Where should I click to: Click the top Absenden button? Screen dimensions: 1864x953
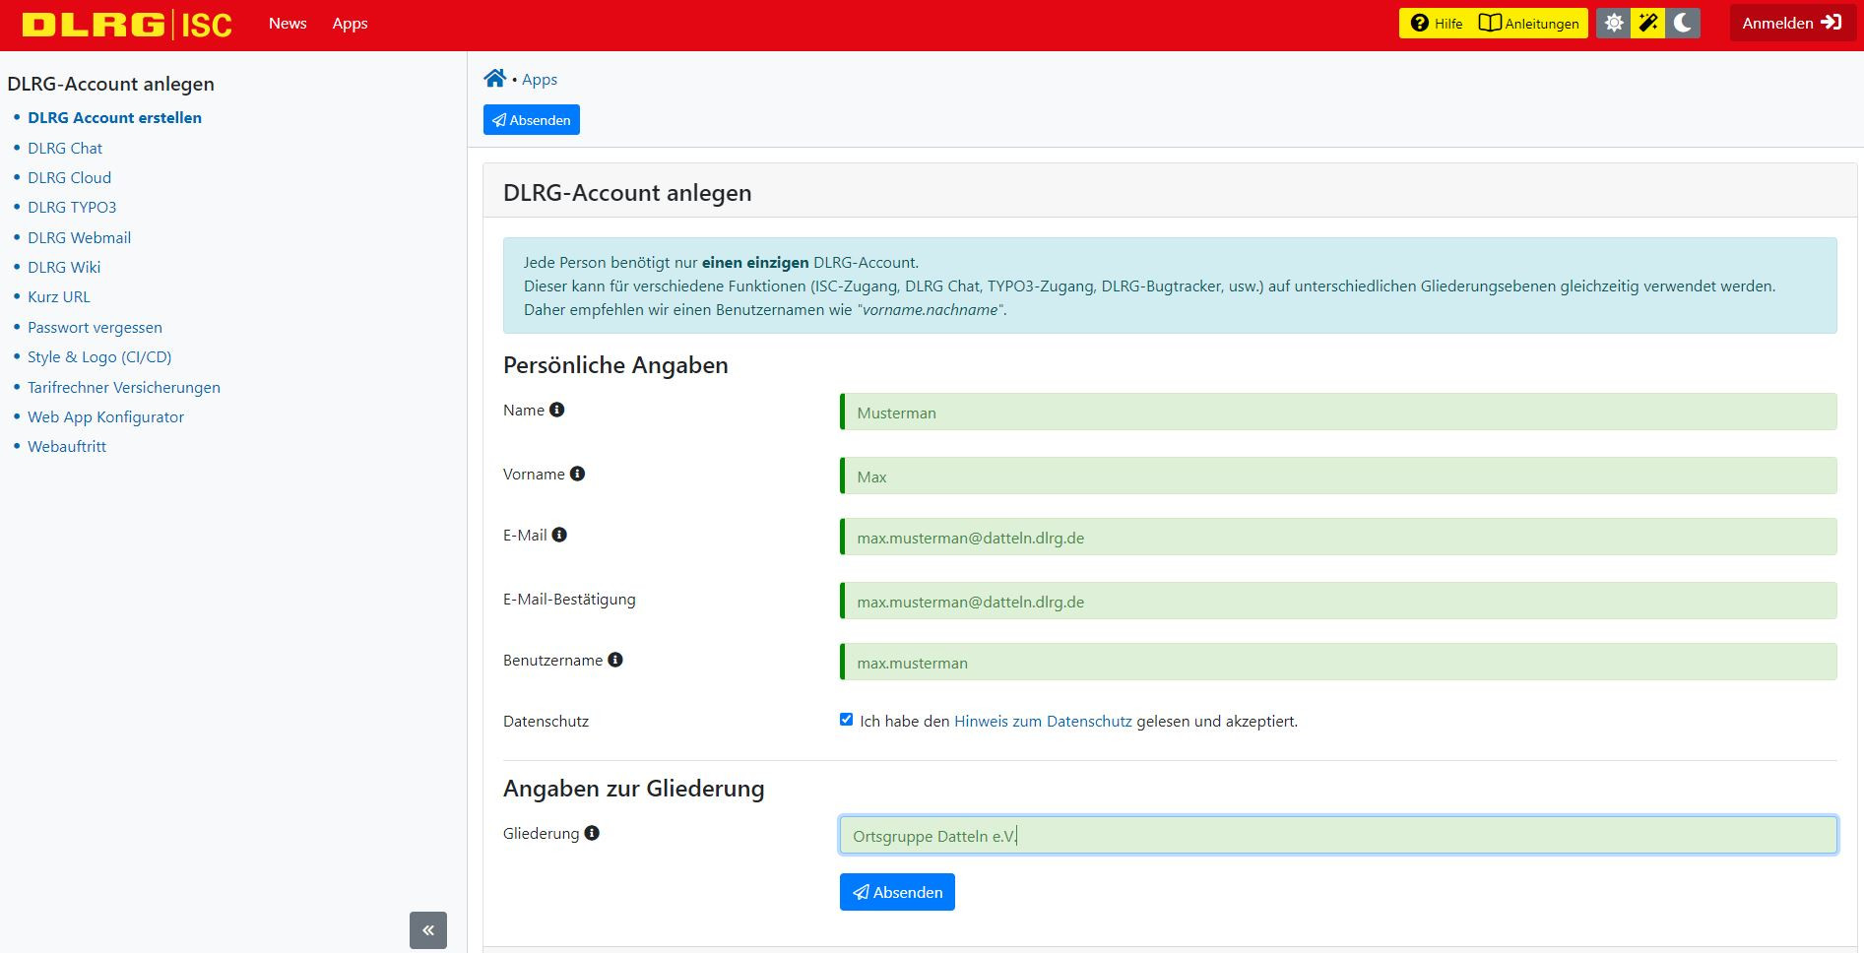tap(532, 120)
